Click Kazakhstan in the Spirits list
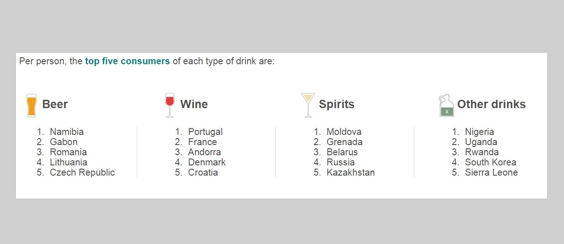This screenshot has width=564, height=244. click(x=351, y=172)
